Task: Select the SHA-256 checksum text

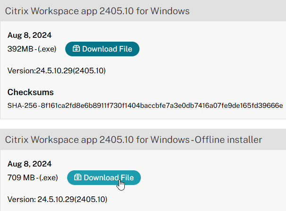Action: click(x=145, y=105)
